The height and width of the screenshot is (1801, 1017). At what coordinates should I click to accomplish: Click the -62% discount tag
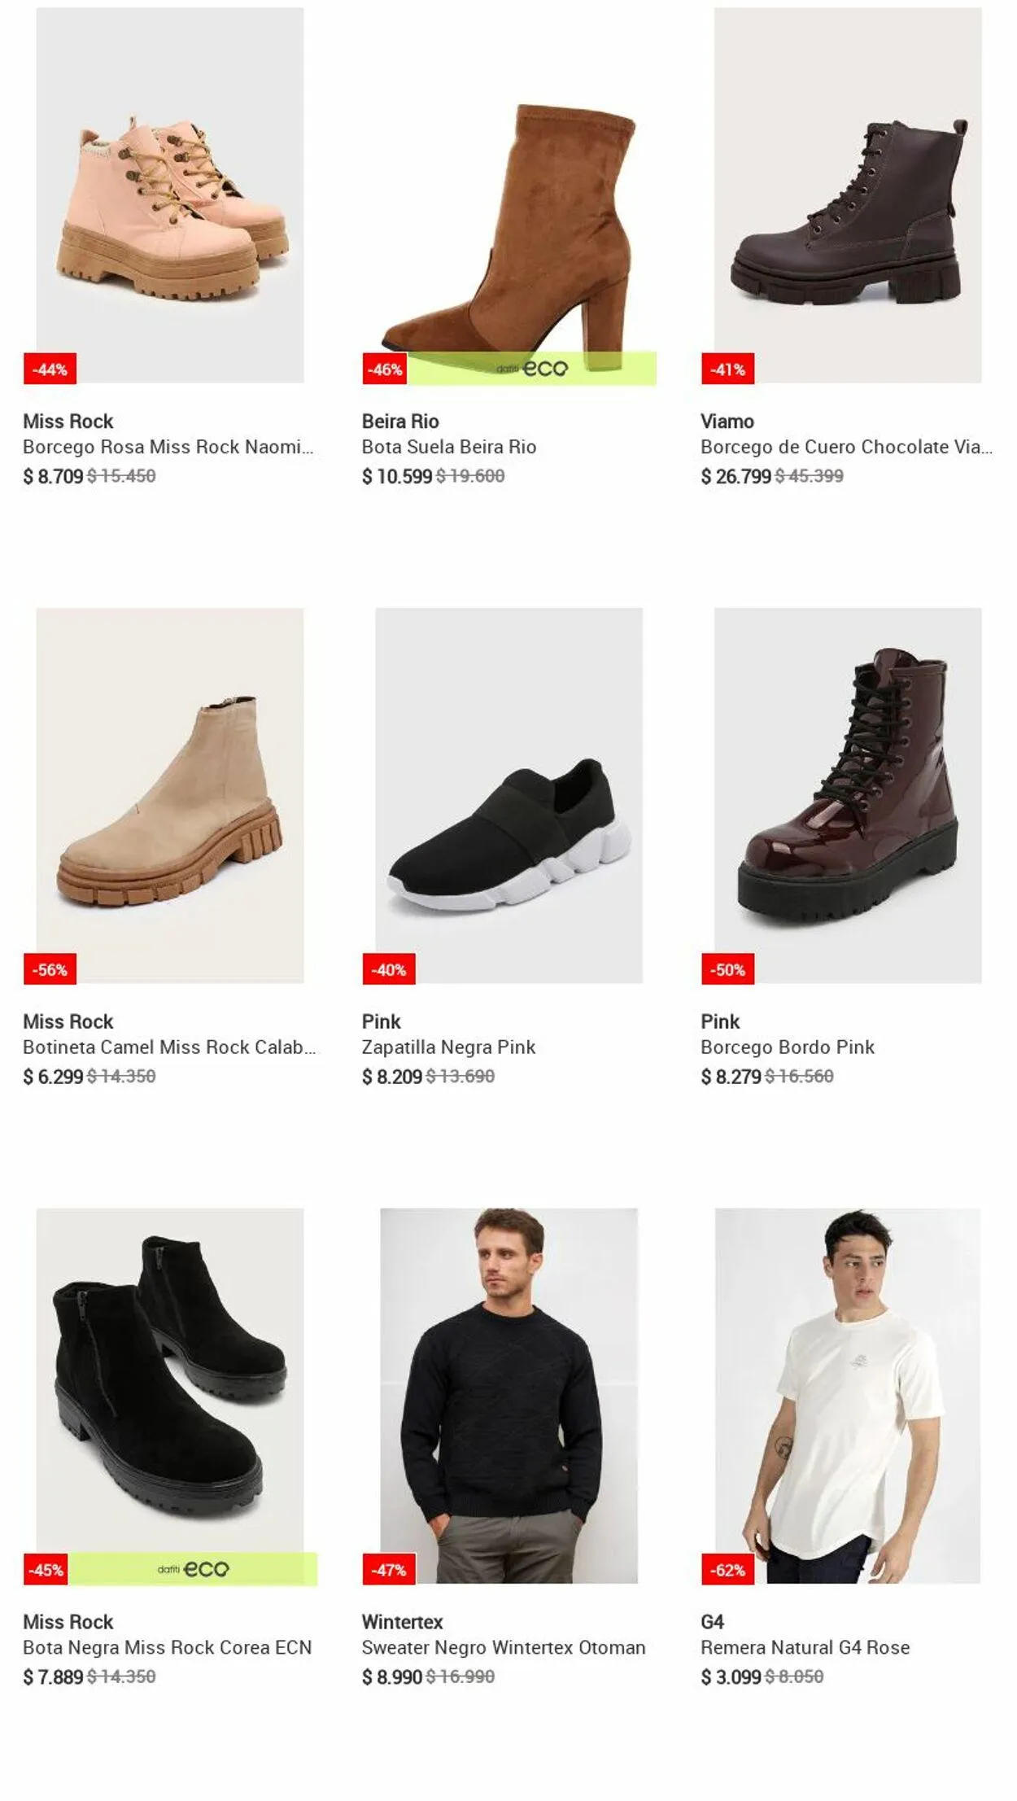pos(727,1570)
